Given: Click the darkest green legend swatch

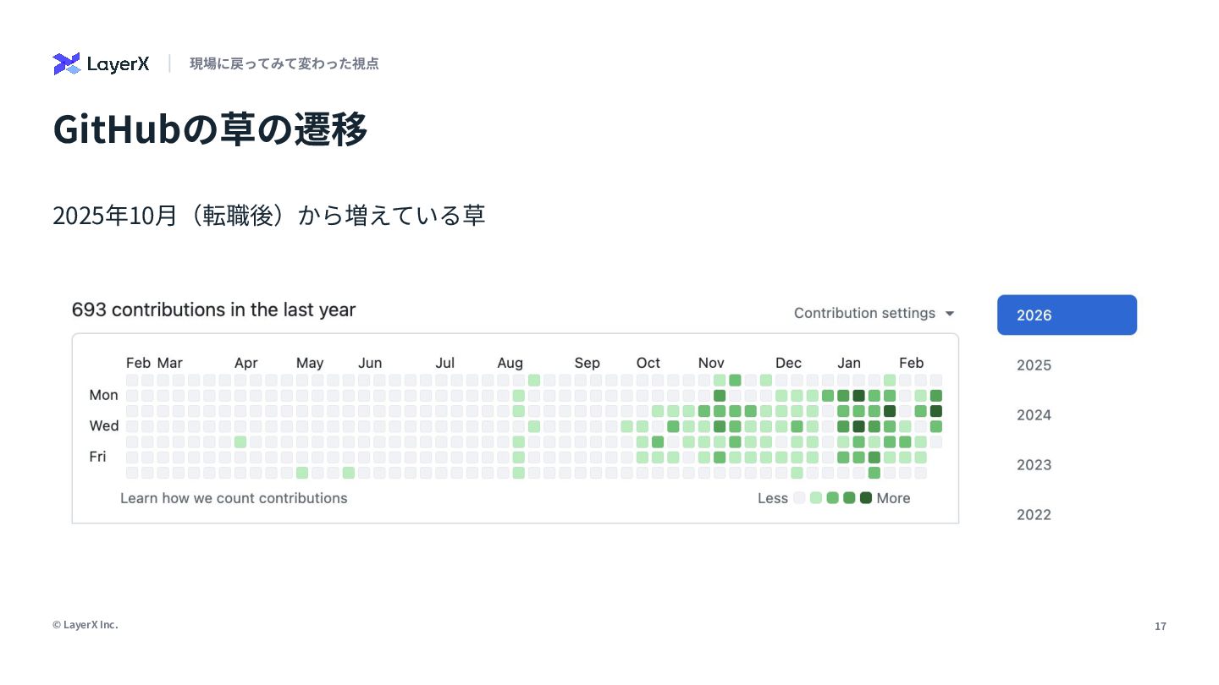Looking at the screenshot, I should 866,498.
